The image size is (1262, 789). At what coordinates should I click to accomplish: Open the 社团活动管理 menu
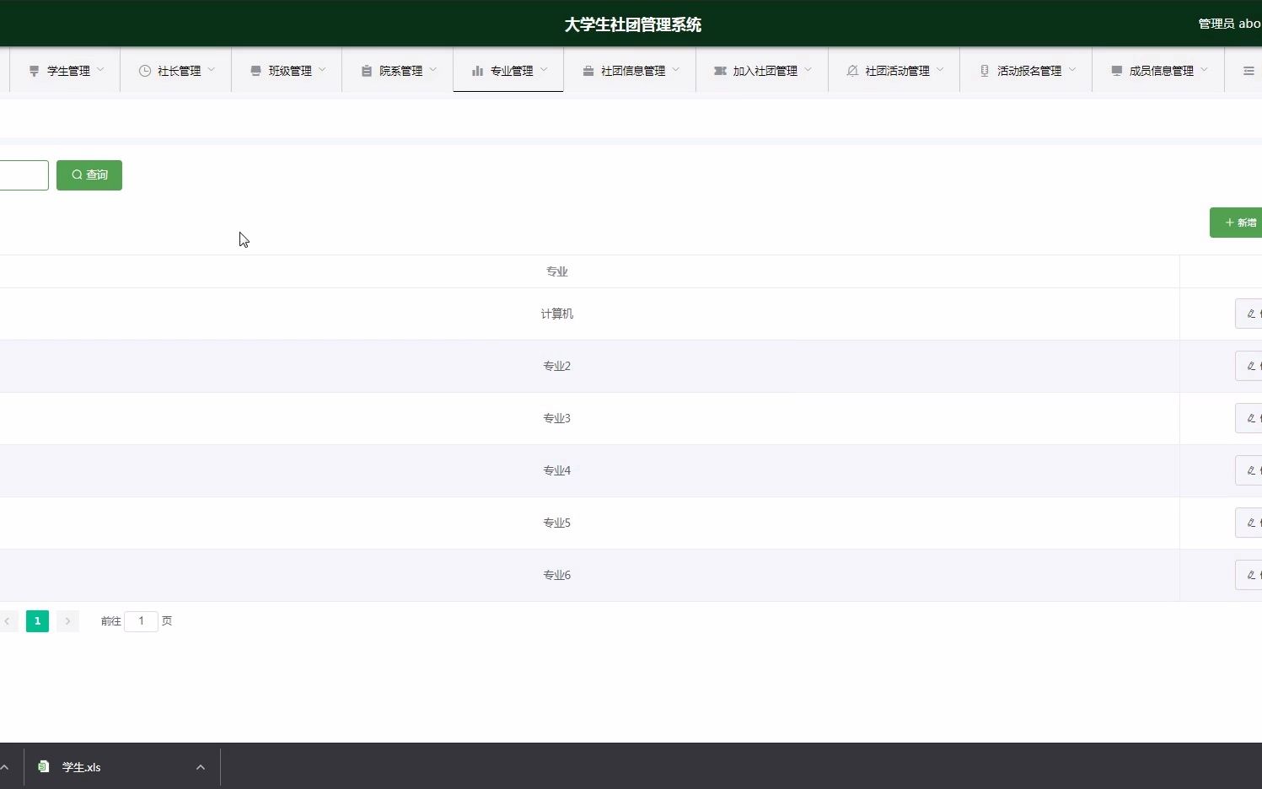[x=894, y=70]
